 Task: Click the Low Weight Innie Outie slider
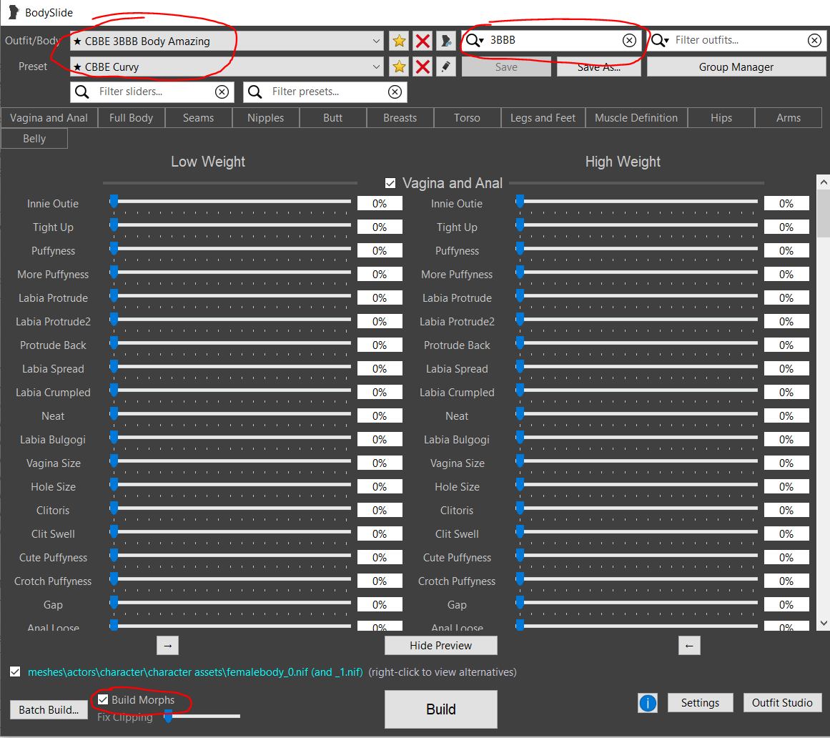(232, 202)
